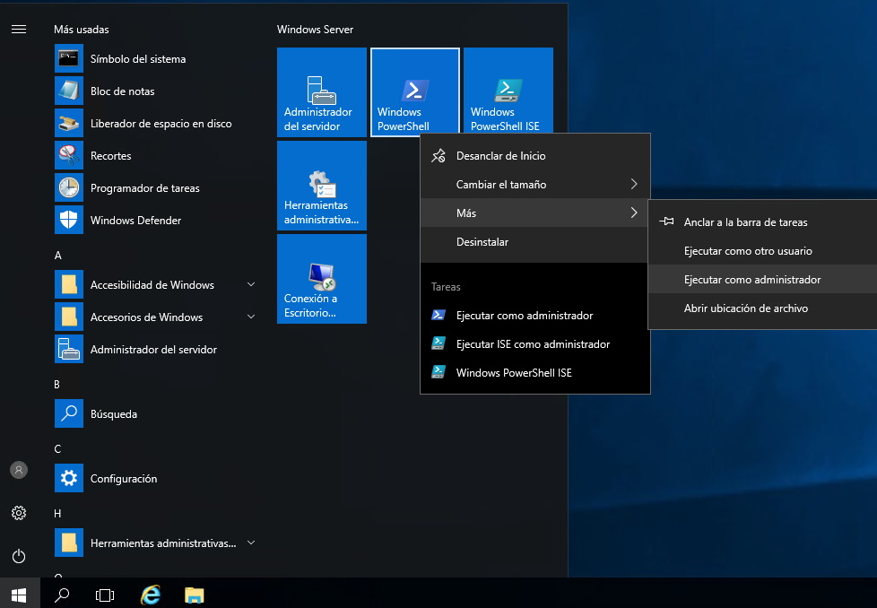Click the Programador de tareas label
This screenshot has height=608, width=877.
click(145, 188)
